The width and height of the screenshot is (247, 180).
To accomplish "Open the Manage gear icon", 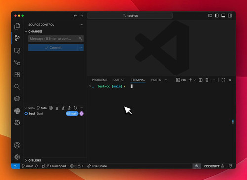I will (x=17, y=157).
